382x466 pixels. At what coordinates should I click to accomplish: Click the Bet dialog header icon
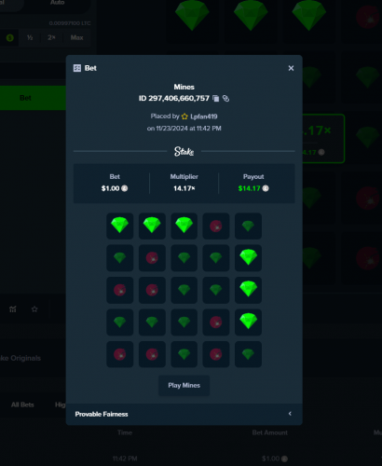[x=77, y=68]
